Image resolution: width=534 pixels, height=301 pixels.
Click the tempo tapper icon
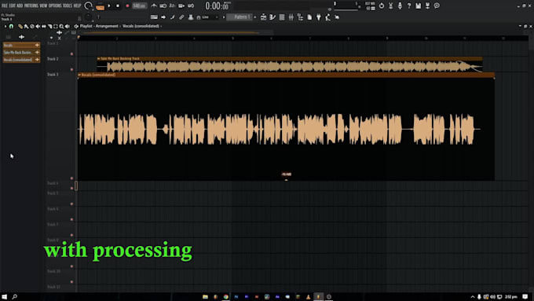[327, 17]
